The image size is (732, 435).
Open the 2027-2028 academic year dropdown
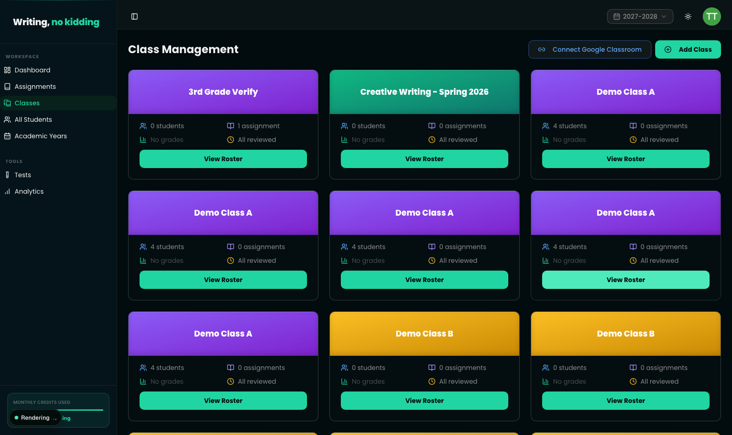pos(640,16)
